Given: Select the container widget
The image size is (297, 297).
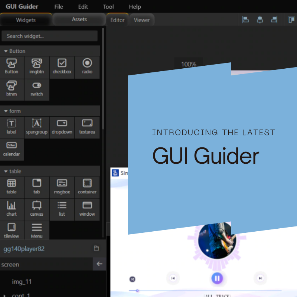Looking at the screenshot, I should coord(87,187).
